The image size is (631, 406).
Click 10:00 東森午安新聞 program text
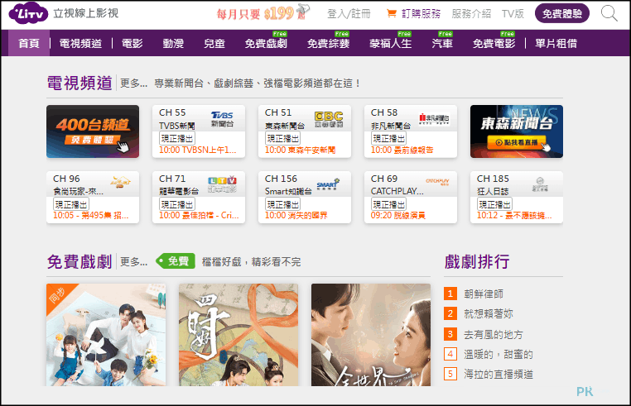pyautogui.click(x=300, y=150)
